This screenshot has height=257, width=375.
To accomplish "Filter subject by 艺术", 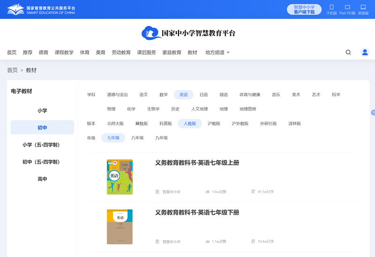I will pyautogui.click(x=316, y=95).
